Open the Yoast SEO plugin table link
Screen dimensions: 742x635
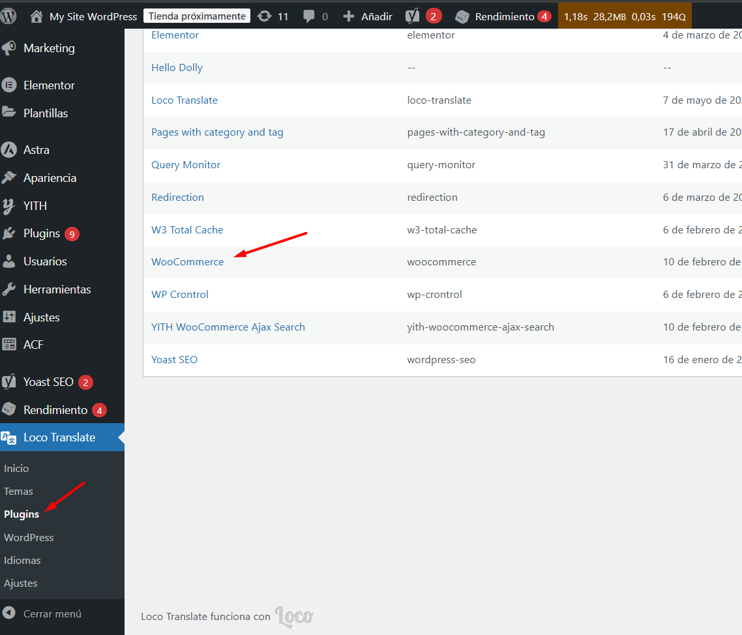tap(175, 360)
